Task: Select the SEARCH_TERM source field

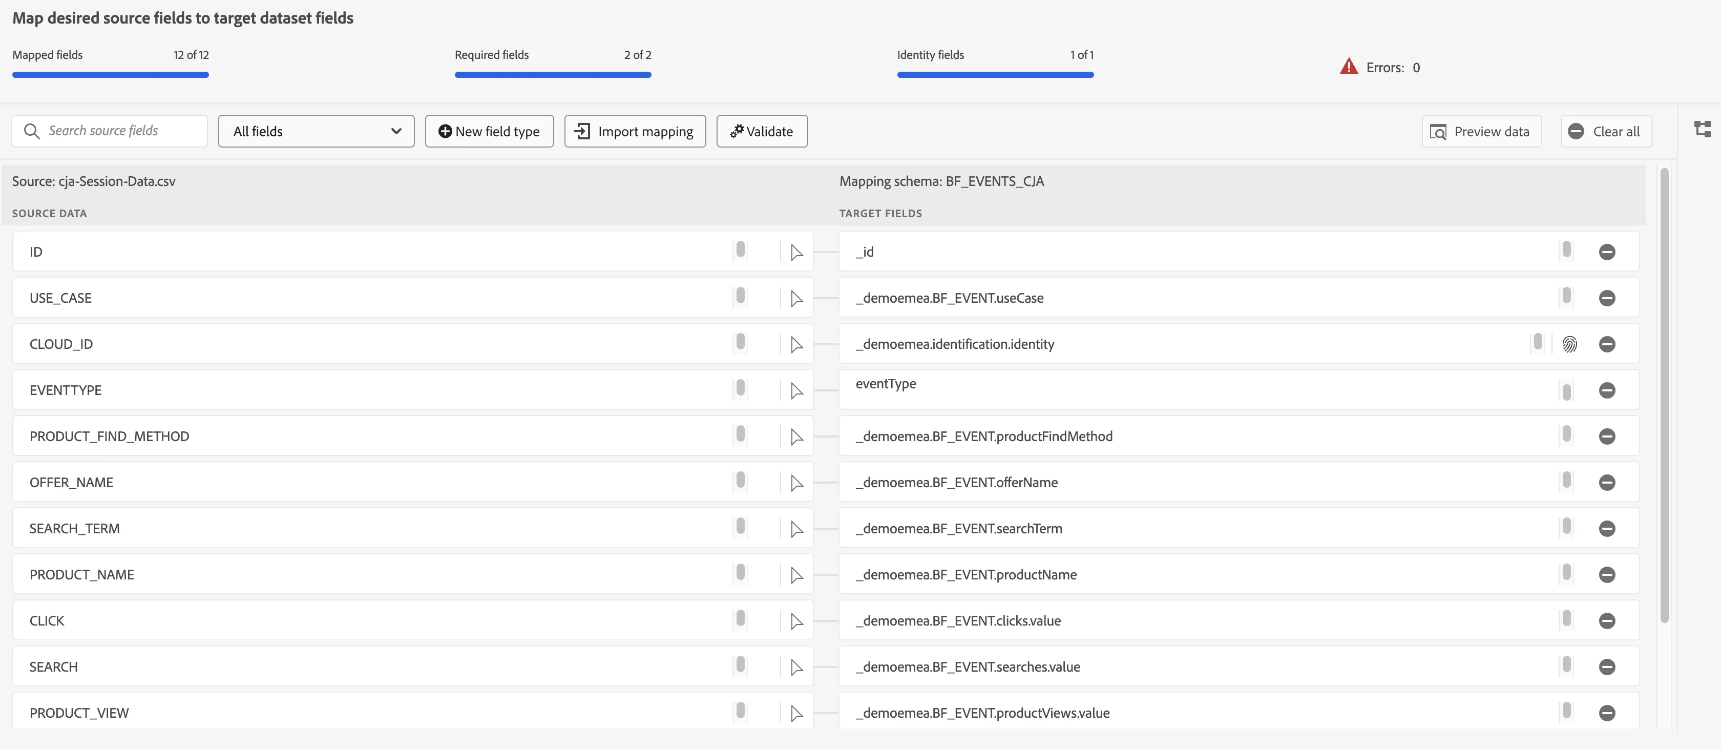Action: click(412, 529)
